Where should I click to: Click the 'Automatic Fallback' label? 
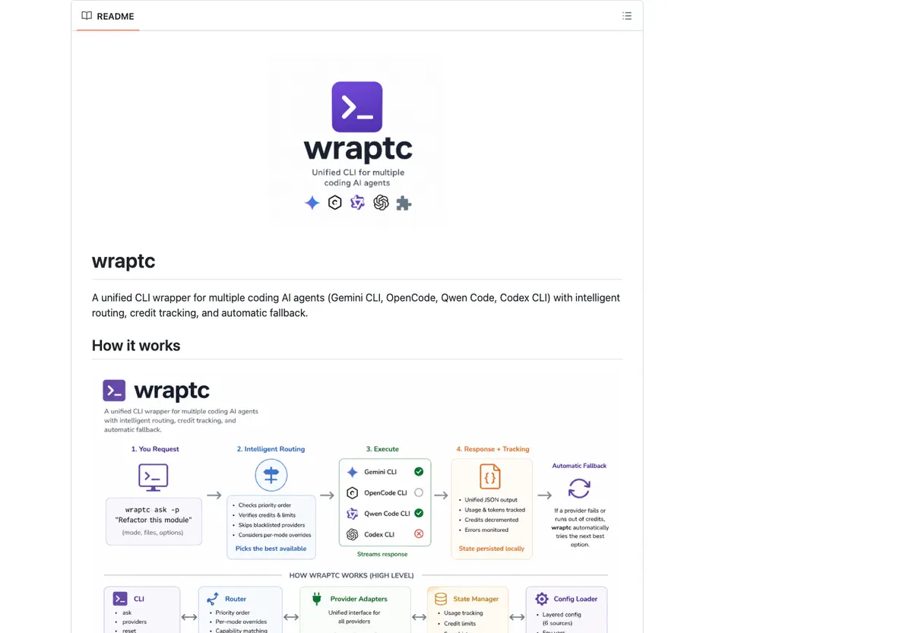pos(579,466)
